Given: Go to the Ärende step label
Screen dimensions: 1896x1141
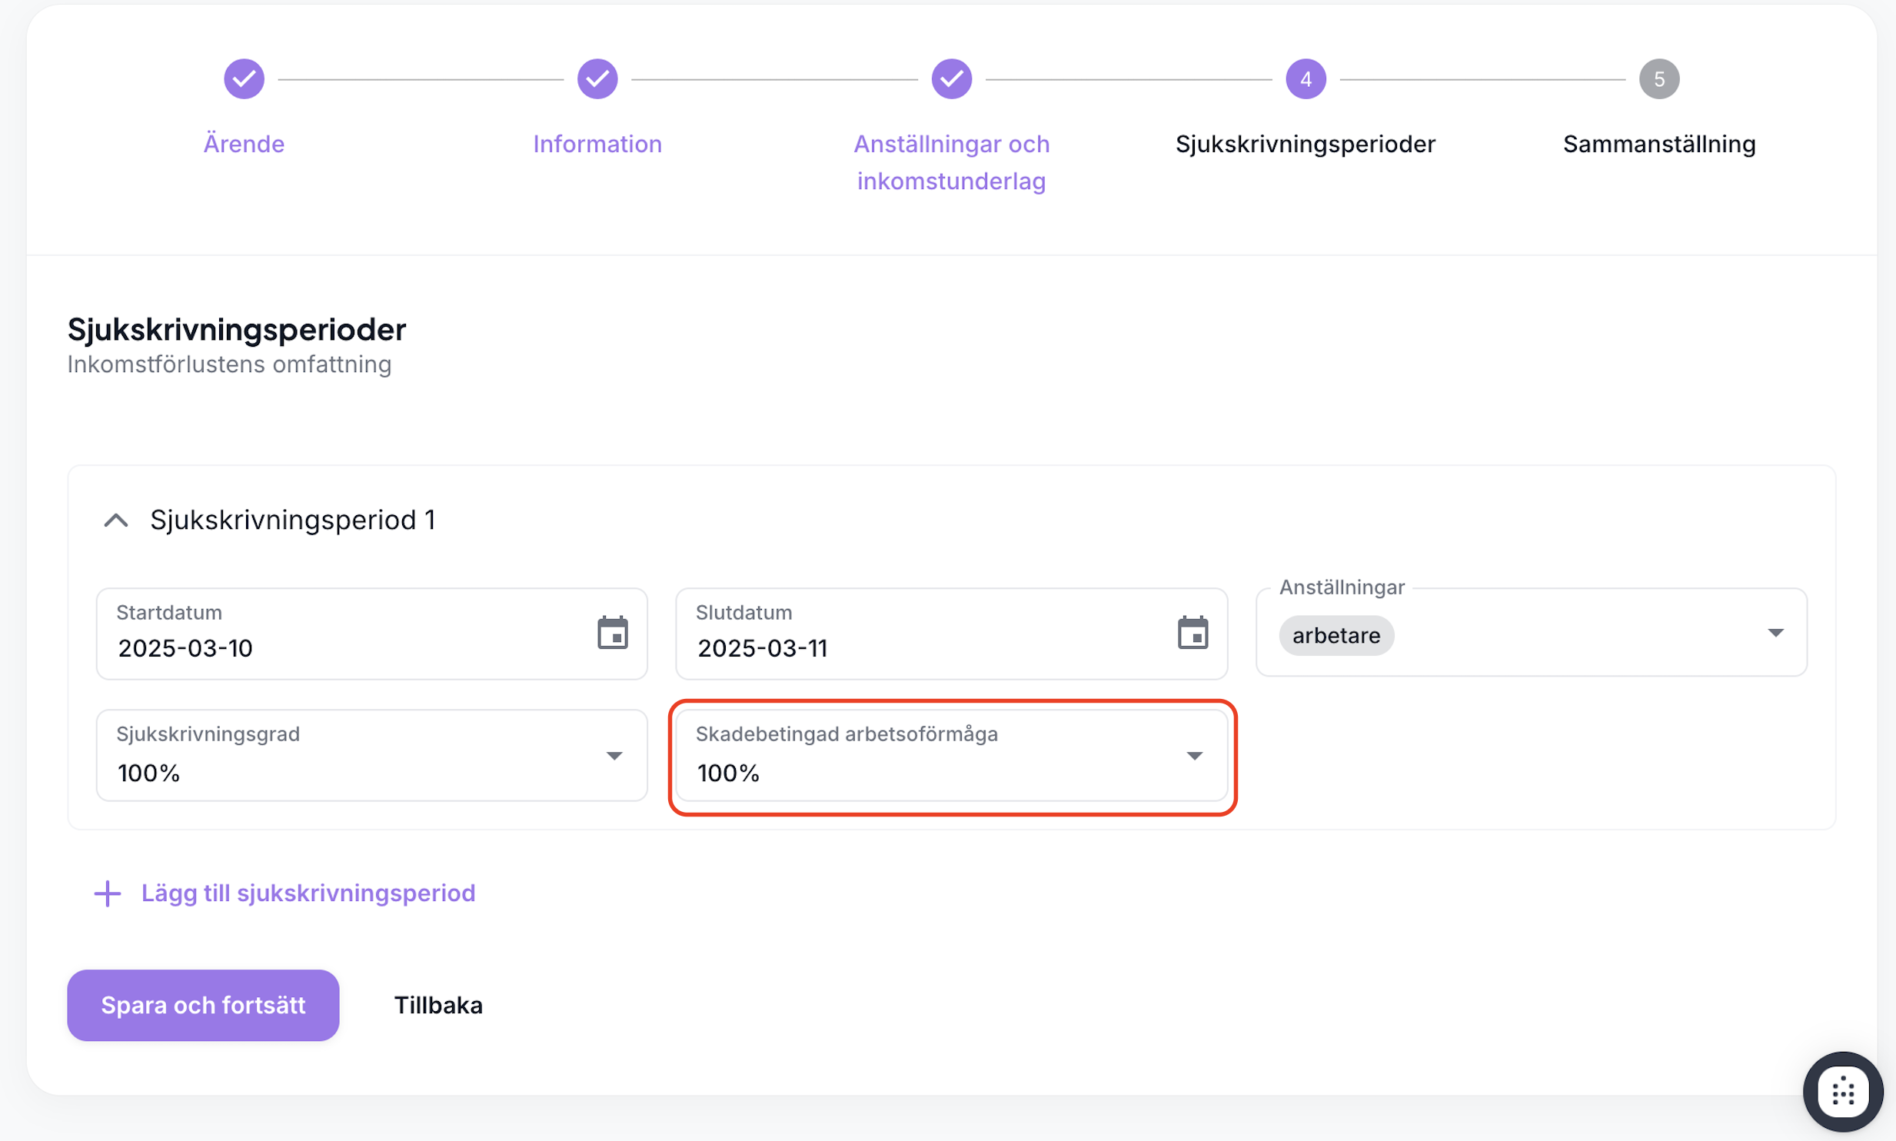Looking at the screenshot, I should pyautogui.click(x=244, y=144).
